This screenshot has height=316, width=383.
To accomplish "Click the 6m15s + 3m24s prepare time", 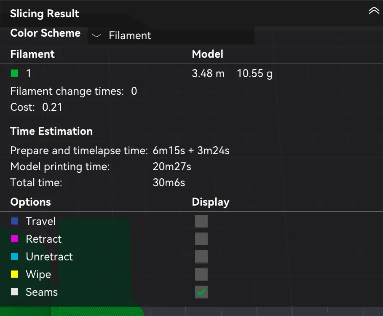I will click(191, 150).
